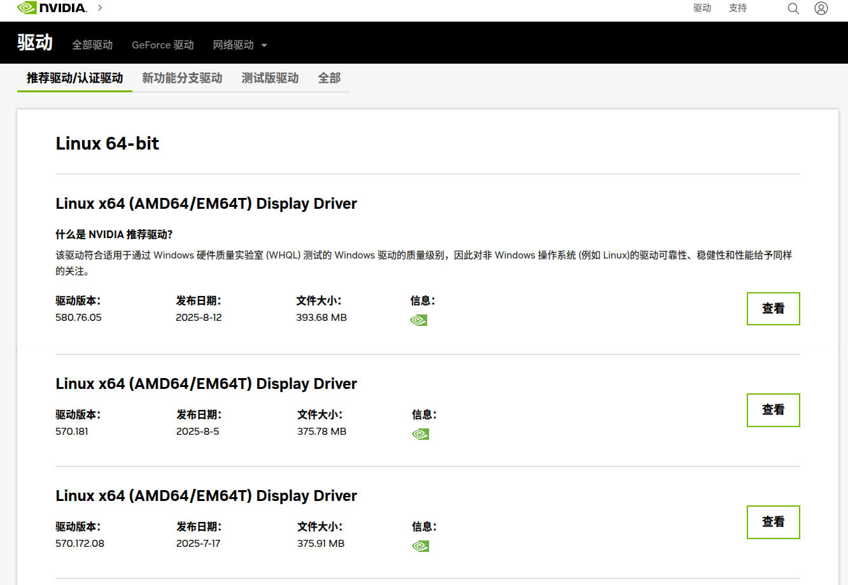Click the breadcrumb chevron next to NVIDIA logo
The image size is (848, 585).
[x=100, y=8]
